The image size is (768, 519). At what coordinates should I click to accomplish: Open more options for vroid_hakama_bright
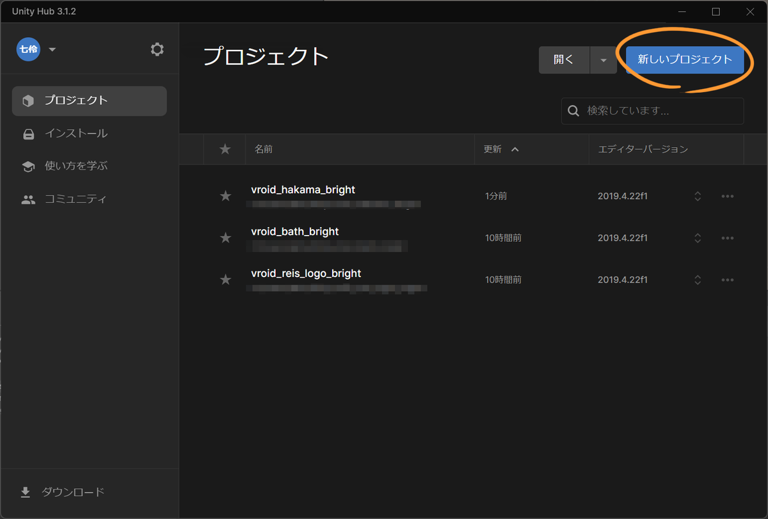tap(727, 196)
